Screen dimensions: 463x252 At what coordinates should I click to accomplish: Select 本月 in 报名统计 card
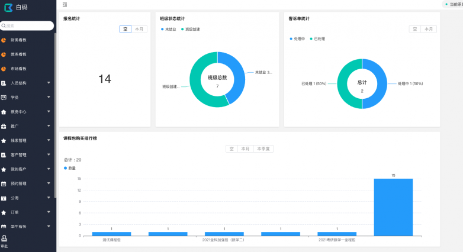coord(139,29)
